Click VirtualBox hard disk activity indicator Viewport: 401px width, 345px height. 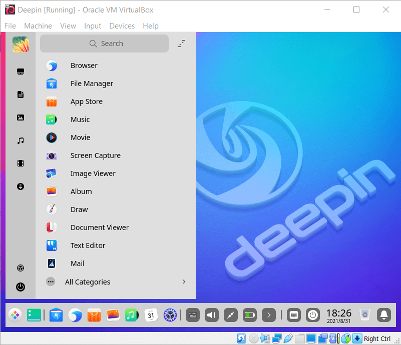pos(241,338)
